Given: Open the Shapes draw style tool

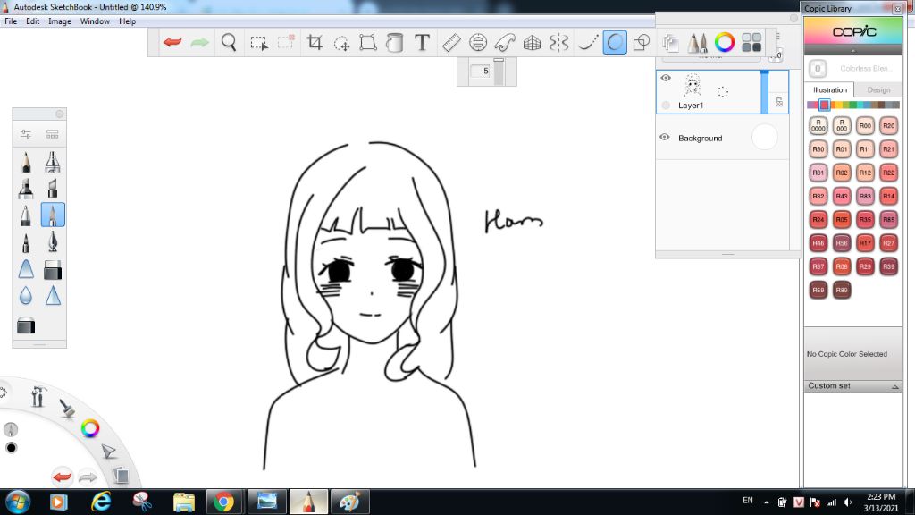Looking at the screenshot, I should [x=642, y=42].
